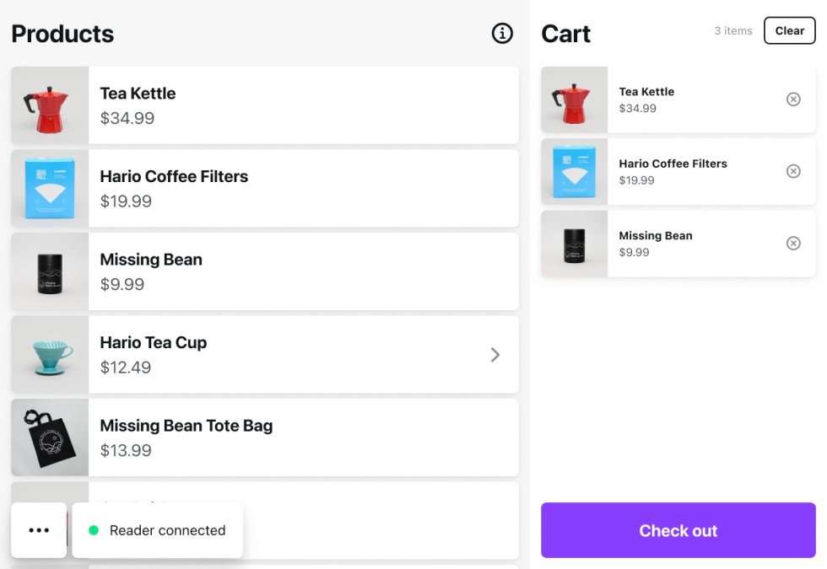Choose the Missing Bean Tote Bag product
The width and height of the screenshot is (827, 569).
(x=304, y=437)
